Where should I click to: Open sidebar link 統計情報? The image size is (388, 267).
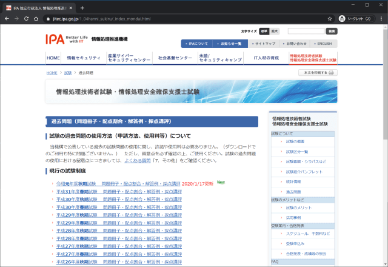293,182
